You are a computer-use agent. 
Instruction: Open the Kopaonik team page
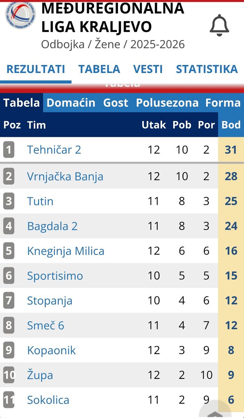[51, 350]
